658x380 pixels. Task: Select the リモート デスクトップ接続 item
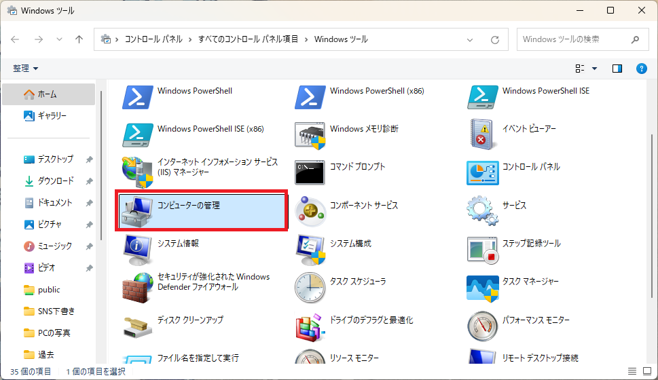(x=523, y=358)
